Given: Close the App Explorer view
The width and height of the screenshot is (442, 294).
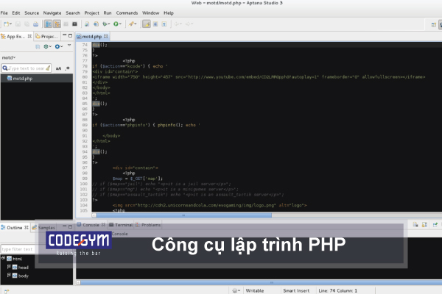Looking at the screenshot, I should click(29, 36).
